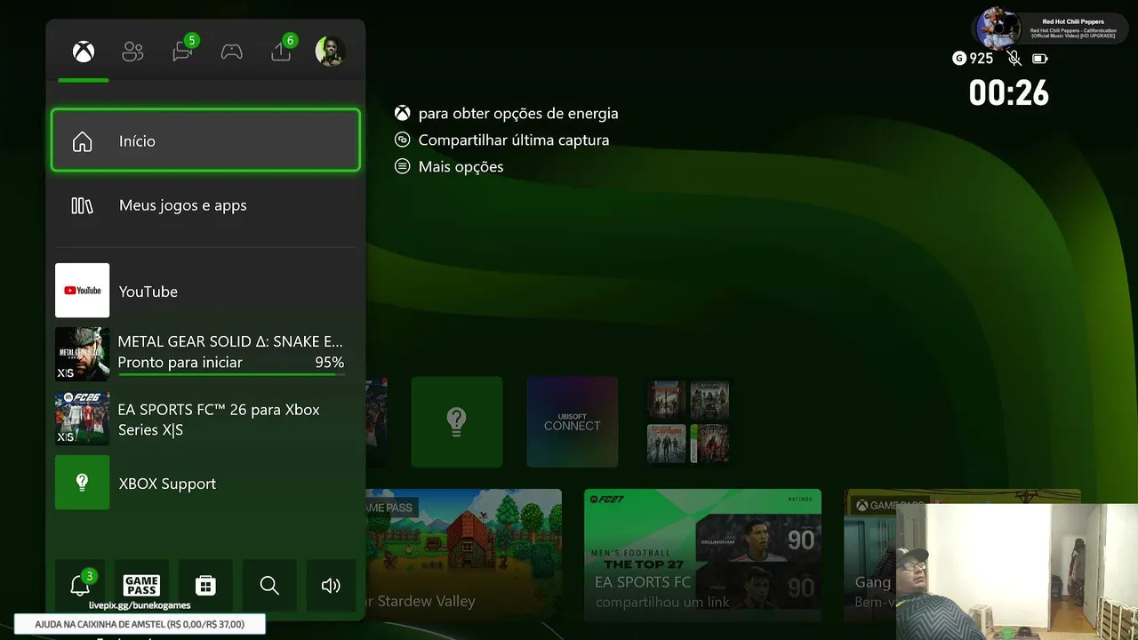Viewport: 1138px width, 640px height.
Task: Open the Capture and share tab
Action: pyautogui.click(x=282, y=51)
